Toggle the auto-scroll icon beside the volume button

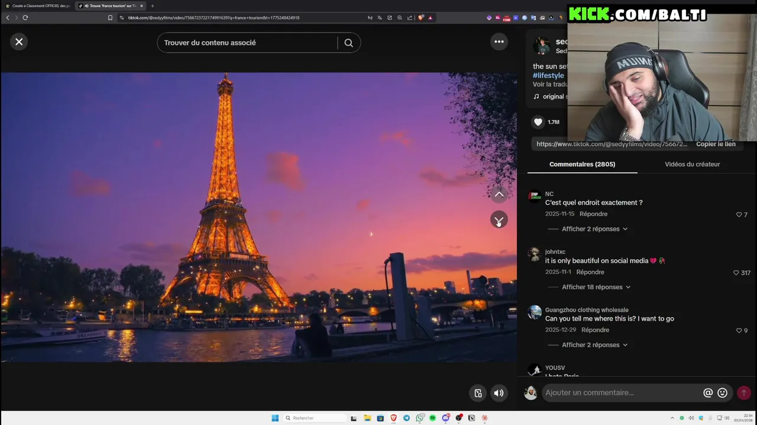tap(478, 393)
